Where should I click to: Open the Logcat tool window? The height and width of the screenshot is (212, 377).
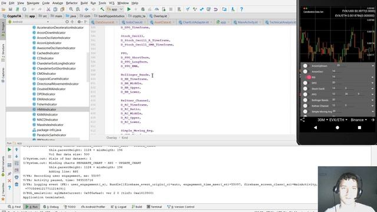tap(119, 207)
